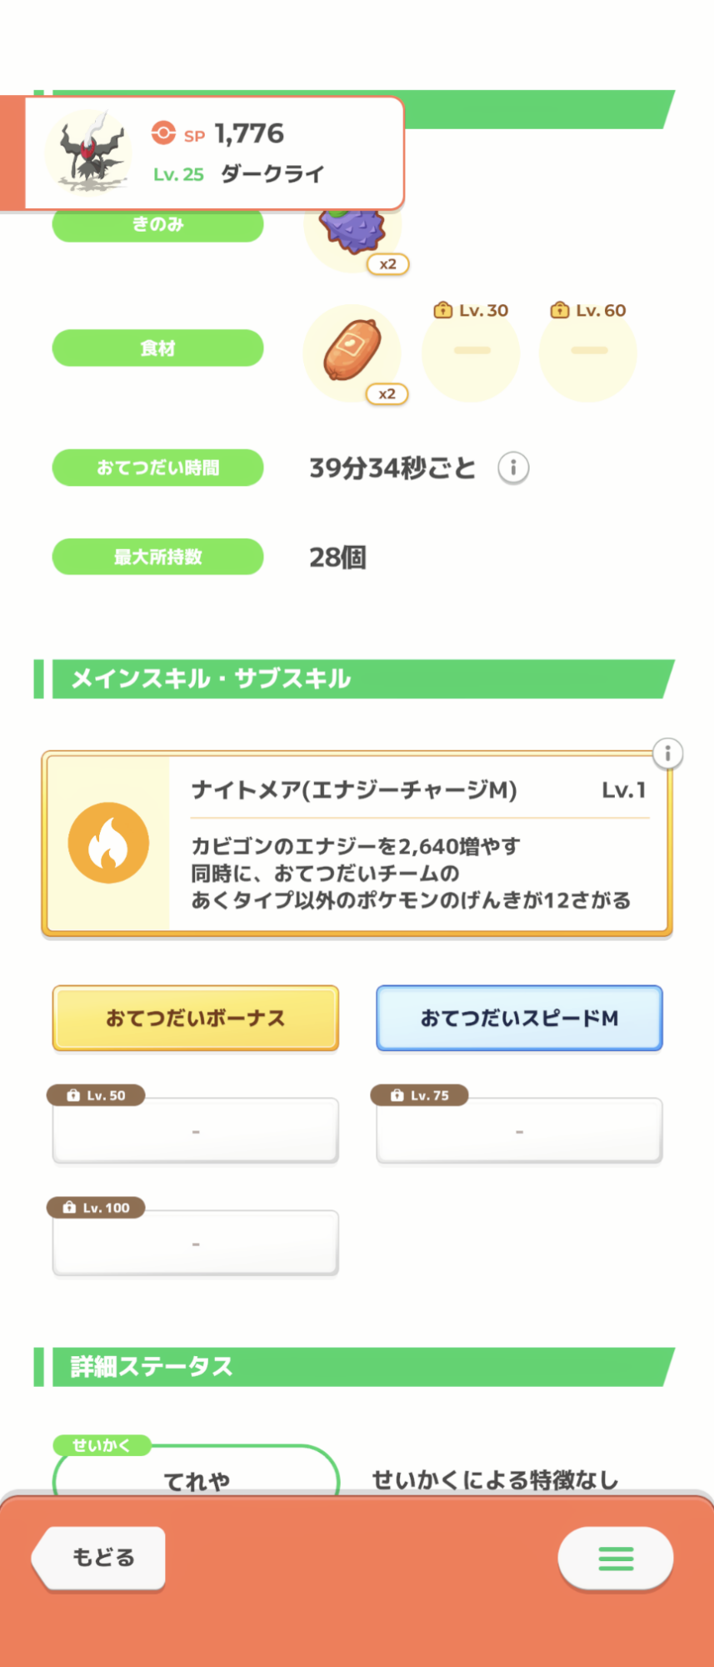
Task: Tap the flame Energy Charge skill icon
Action: [108, 843]
